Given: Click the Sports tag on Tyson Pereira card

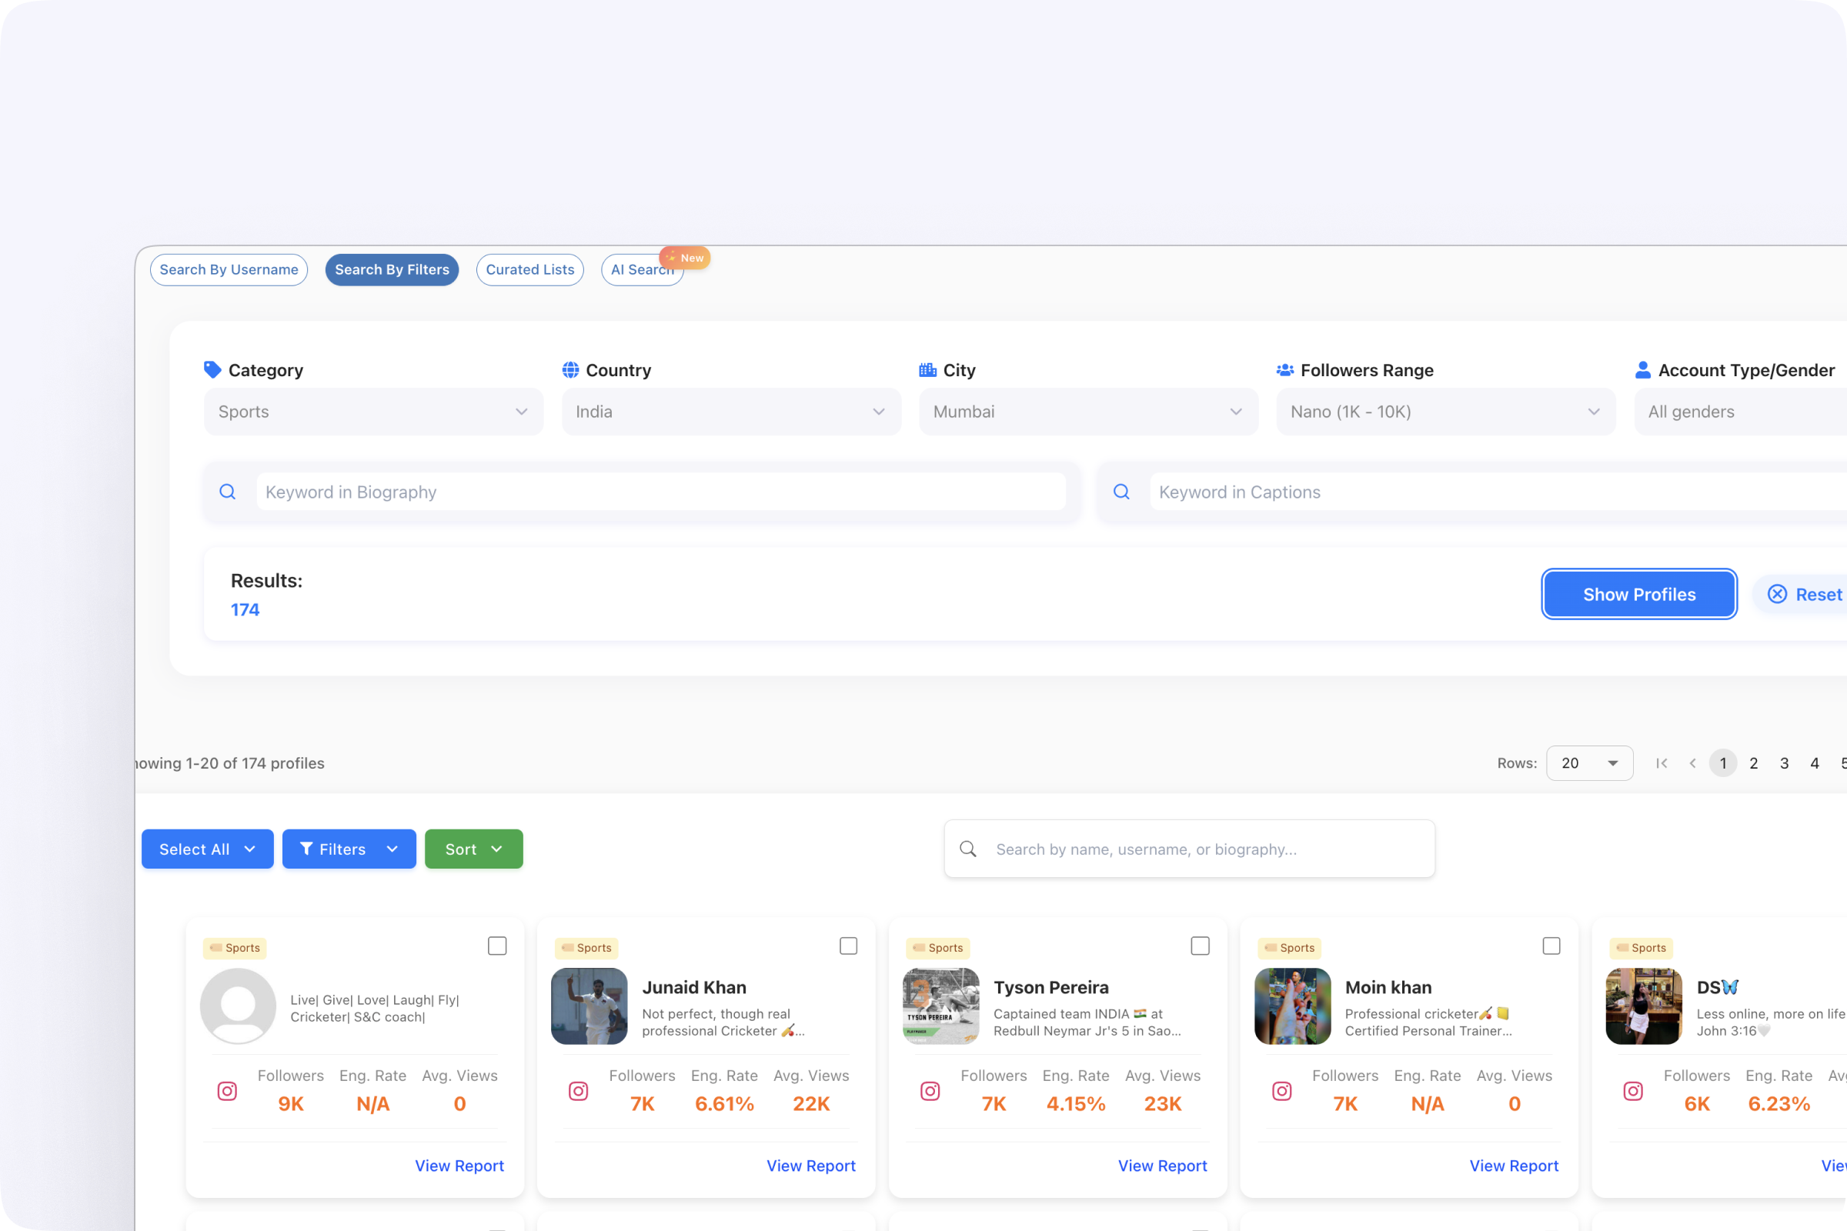Looking at the screenshot, I should pyautogui.click(x=937, y=948).
